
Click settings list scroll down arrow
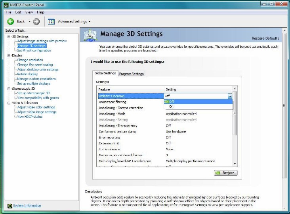tap(235, 164)
